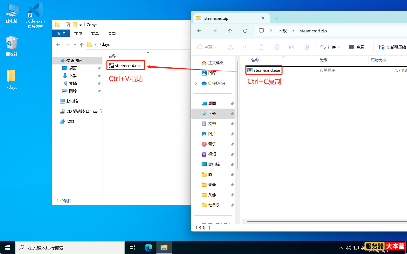407x254 pixels.
Task: Click Back arrow in 7days window
Action: 58,45
